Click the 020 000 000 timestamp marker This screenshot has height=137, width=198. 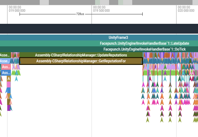[x=186, y=9]
